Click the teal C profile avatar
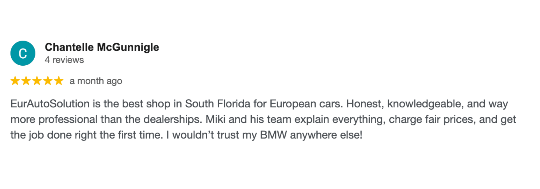 (x=23, y=53)
